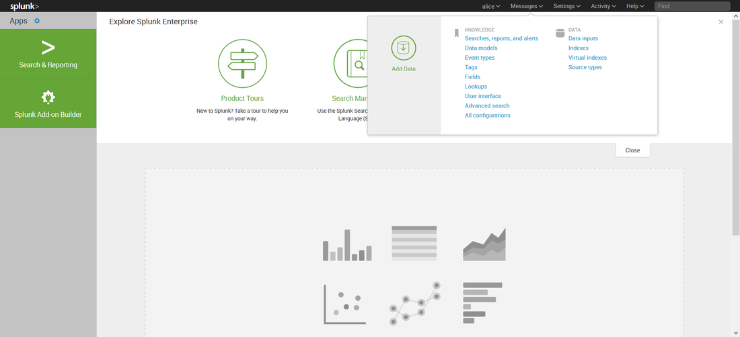Open the Help dropdown

[635, 6]
